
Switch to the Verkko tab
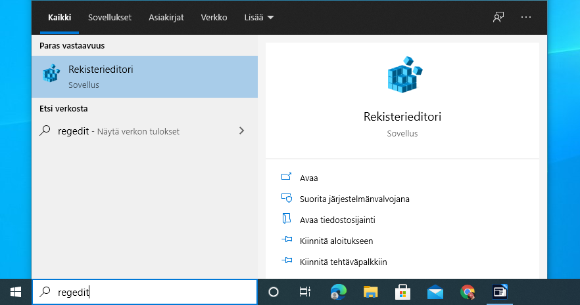coord(214,17)
